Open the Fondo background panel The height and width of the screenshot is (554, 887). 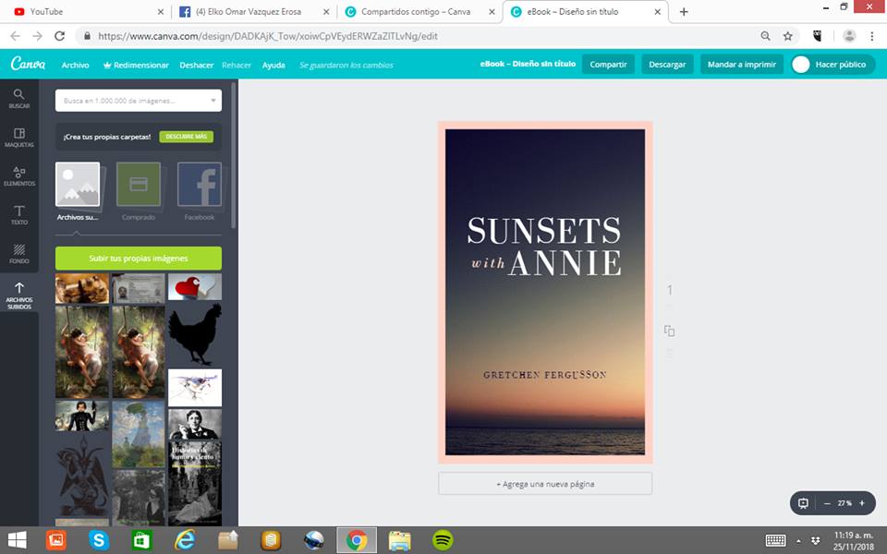coord(18,254)
